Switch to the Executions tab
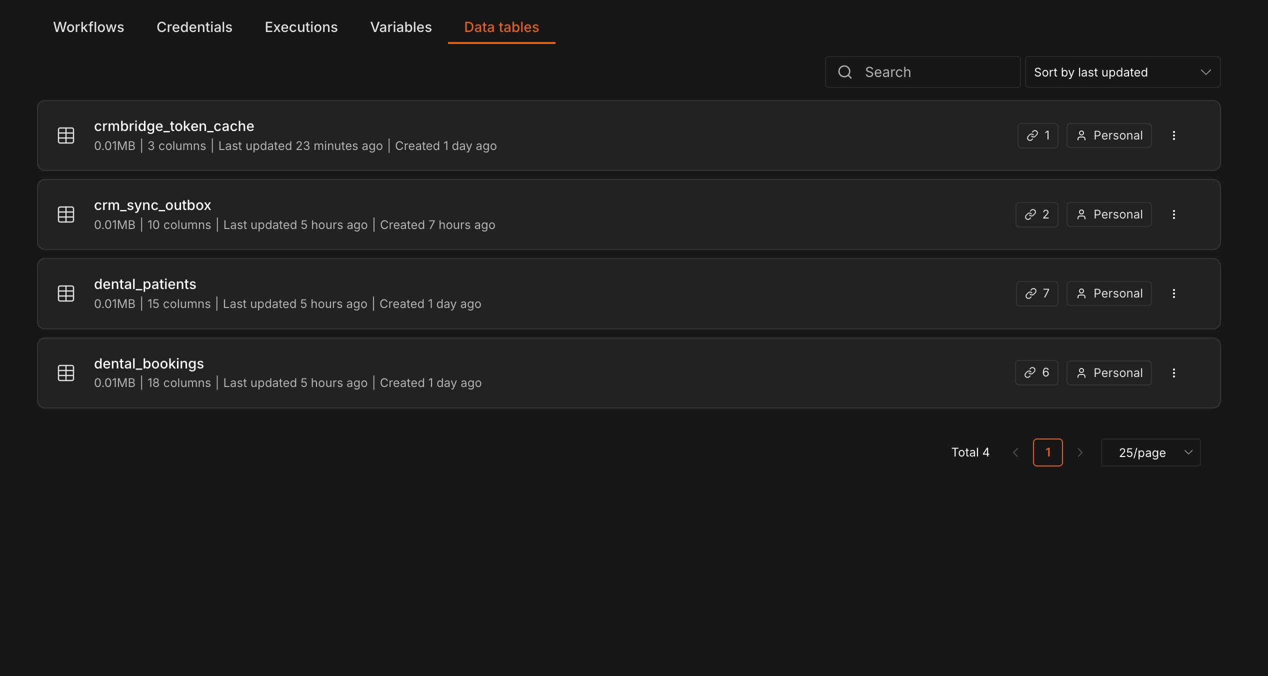This screenshot has width=1268, height=676. (301, 27)
